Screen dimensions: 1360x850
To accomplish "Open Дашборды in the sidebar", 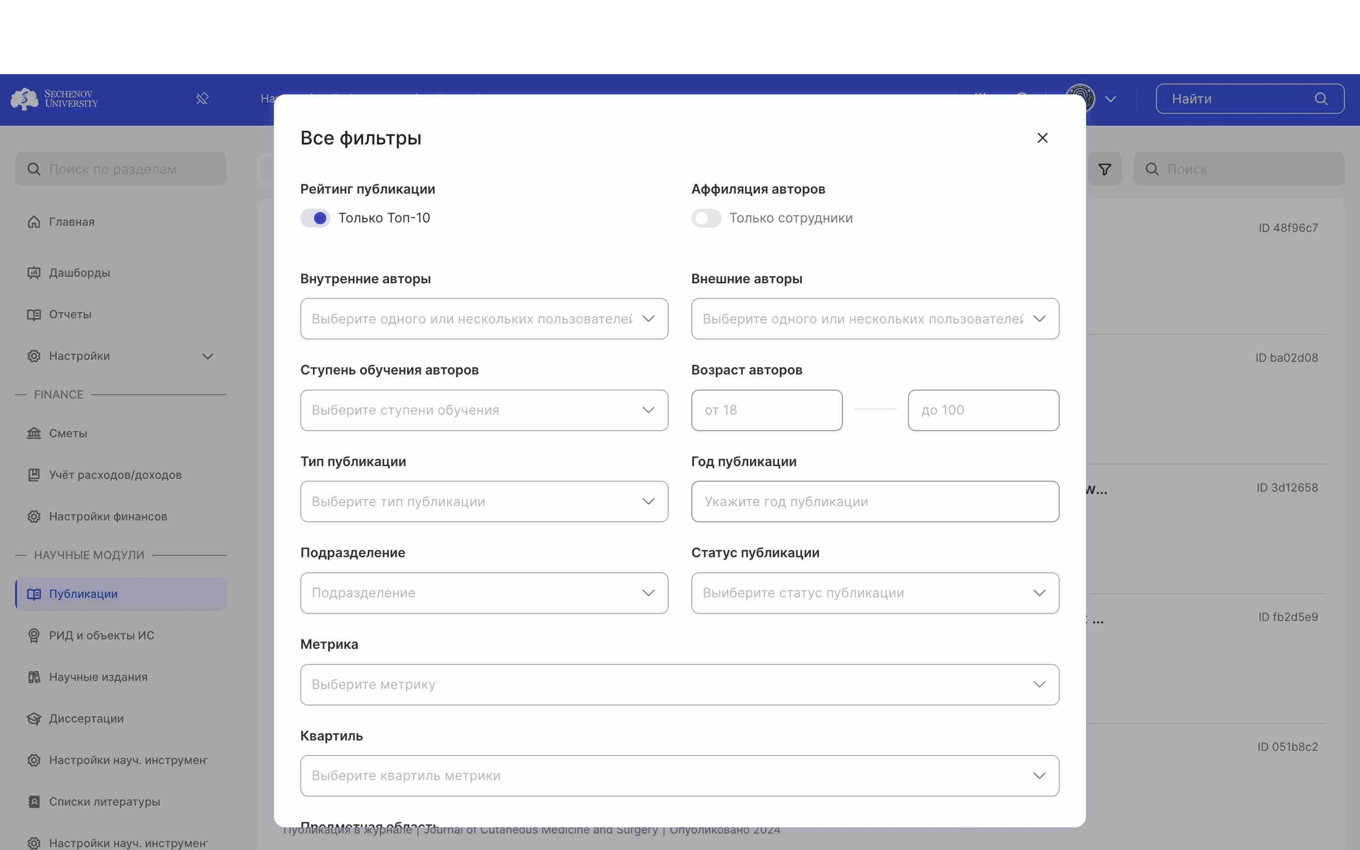I will point(121,272).
